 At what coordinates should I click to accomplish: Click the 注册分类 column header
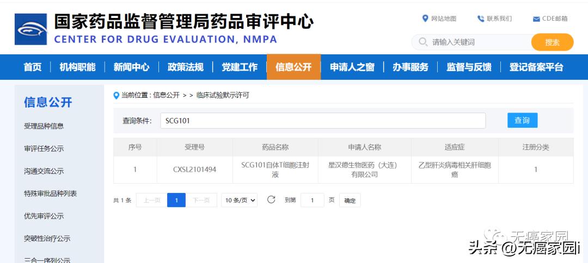[x=536, y=147]
